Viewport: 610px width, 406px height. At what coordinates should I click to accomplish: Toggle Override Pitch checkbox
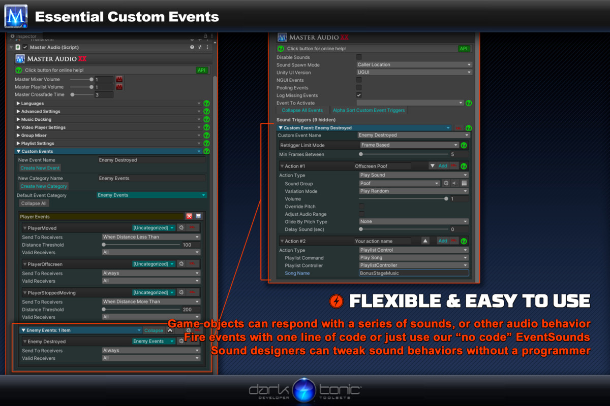361,207
